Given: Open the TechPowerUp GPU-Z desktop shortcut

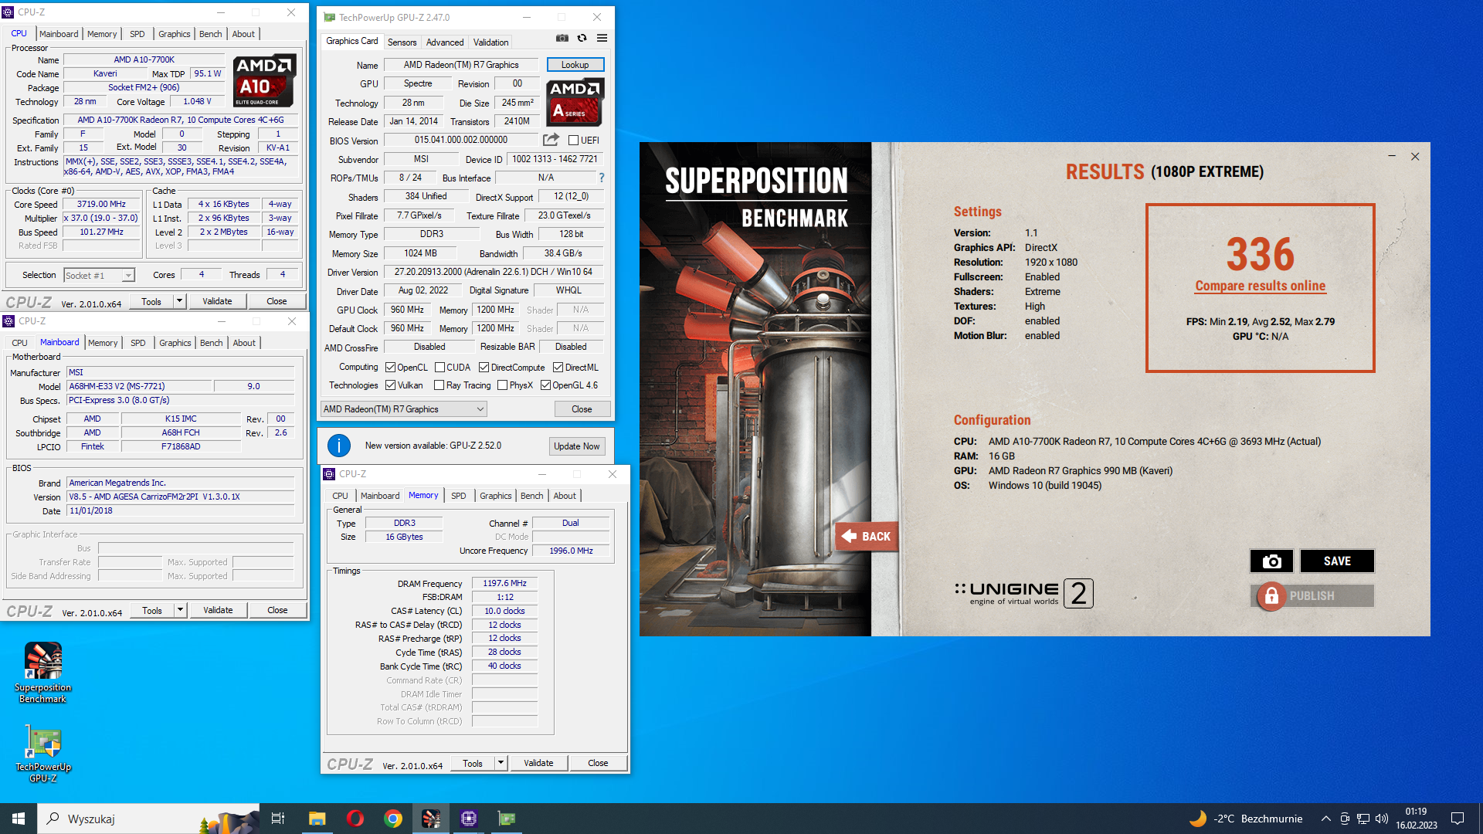Looking at the screenshot, I should (x=43, y=754).
